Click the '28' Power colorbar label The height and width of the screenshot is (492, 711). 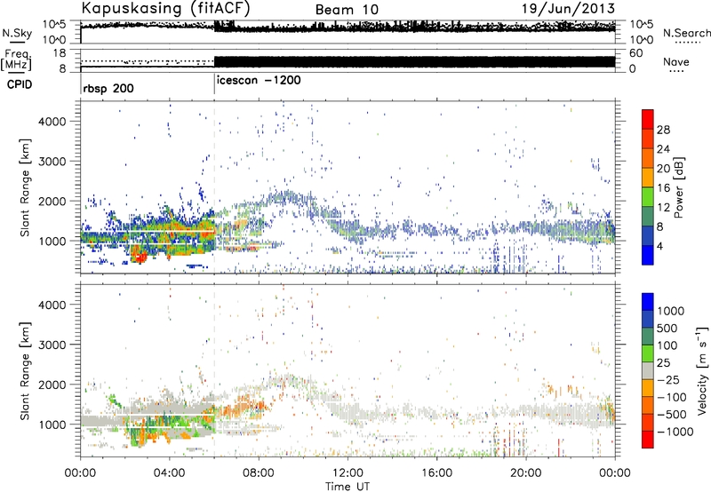[663, 130]
